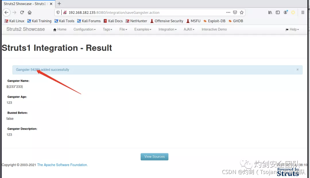The image size is (310, 178).
Task: Open Kali Docs bookmark
Action: click(113, 21)
